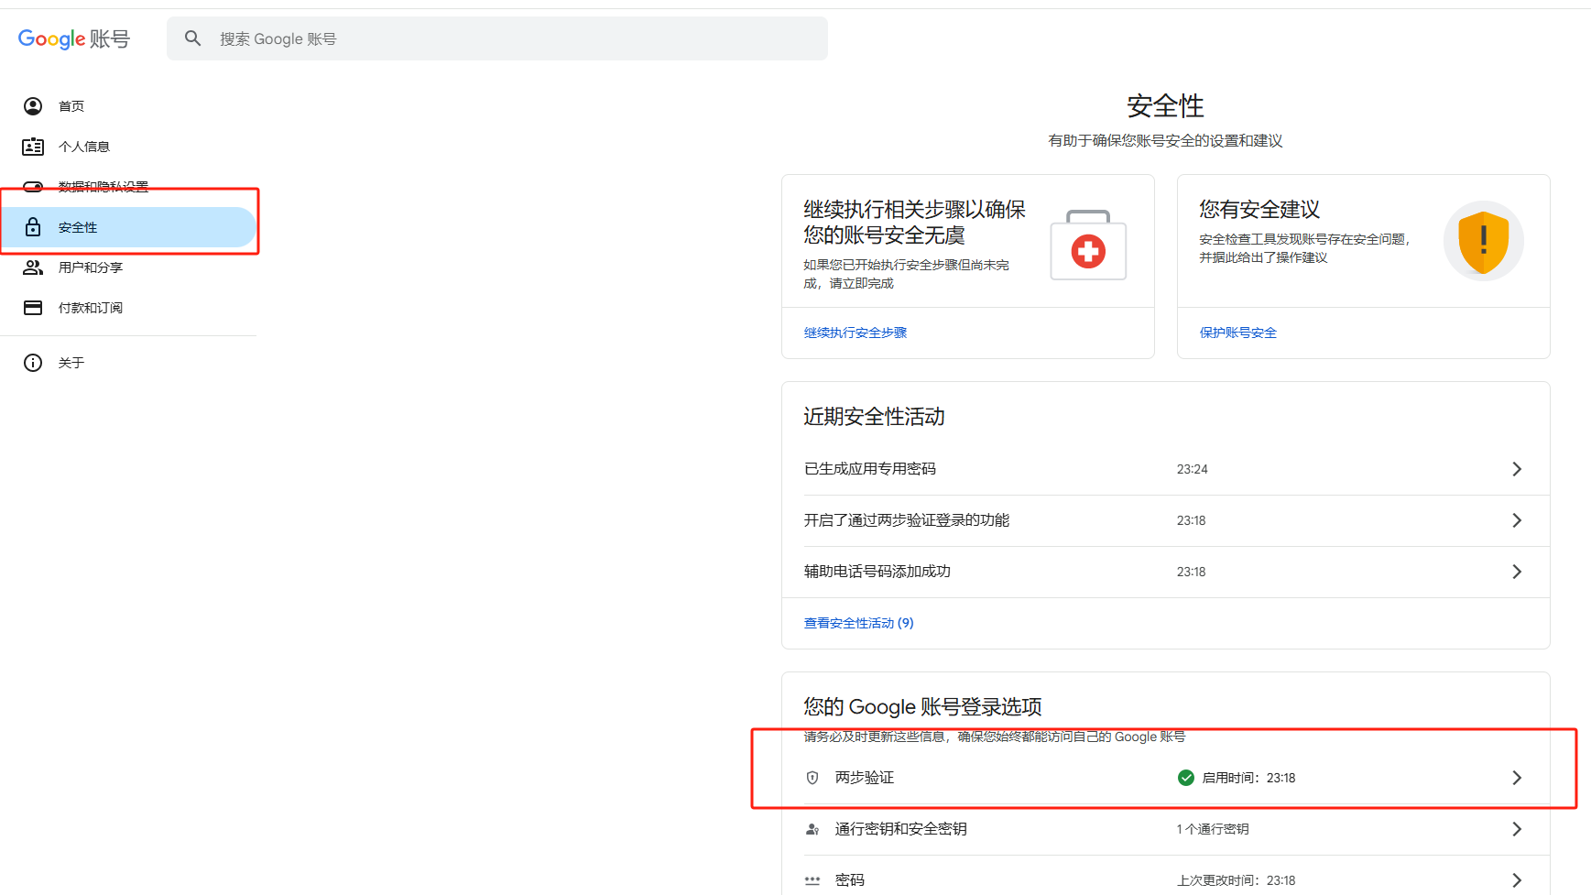Click the 继续执行安全步骤 link

click(x=855, y=333)
